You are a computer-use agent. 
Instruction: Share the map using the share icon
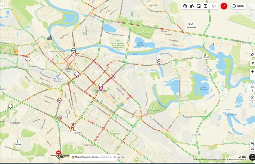pyautogui.click(x=252, y=143)
